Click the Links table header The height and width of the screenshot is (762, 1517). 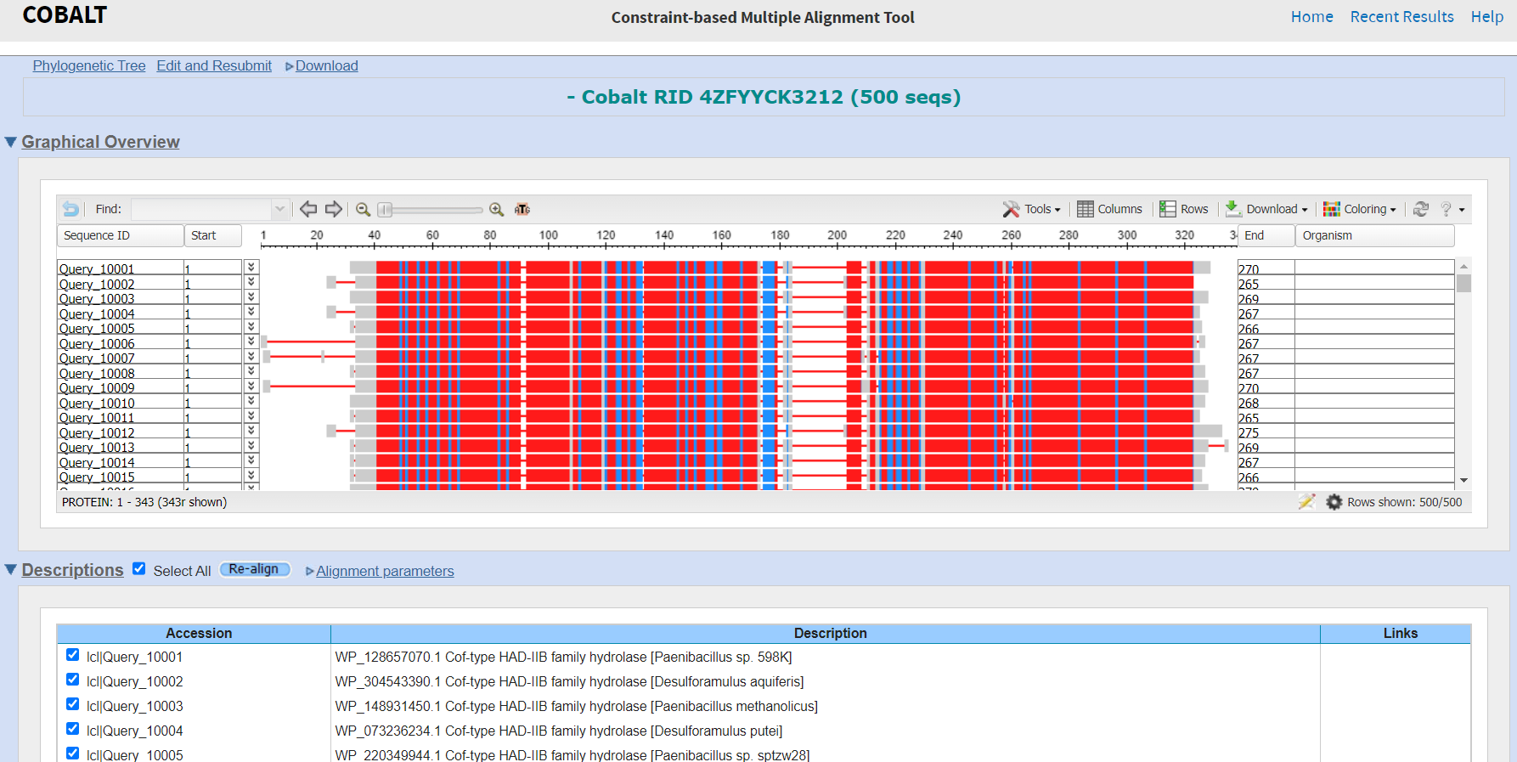click(x=1396, y=633)
